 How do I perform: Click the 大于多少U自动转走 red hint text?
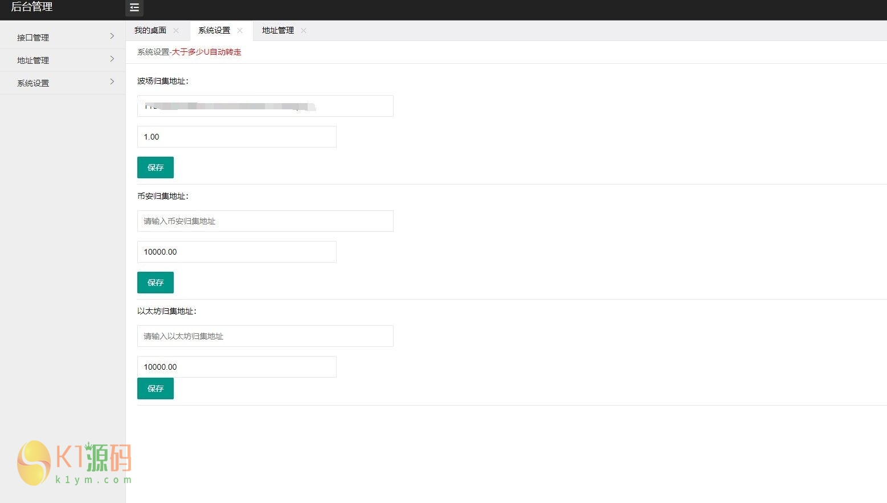point(207,52)
